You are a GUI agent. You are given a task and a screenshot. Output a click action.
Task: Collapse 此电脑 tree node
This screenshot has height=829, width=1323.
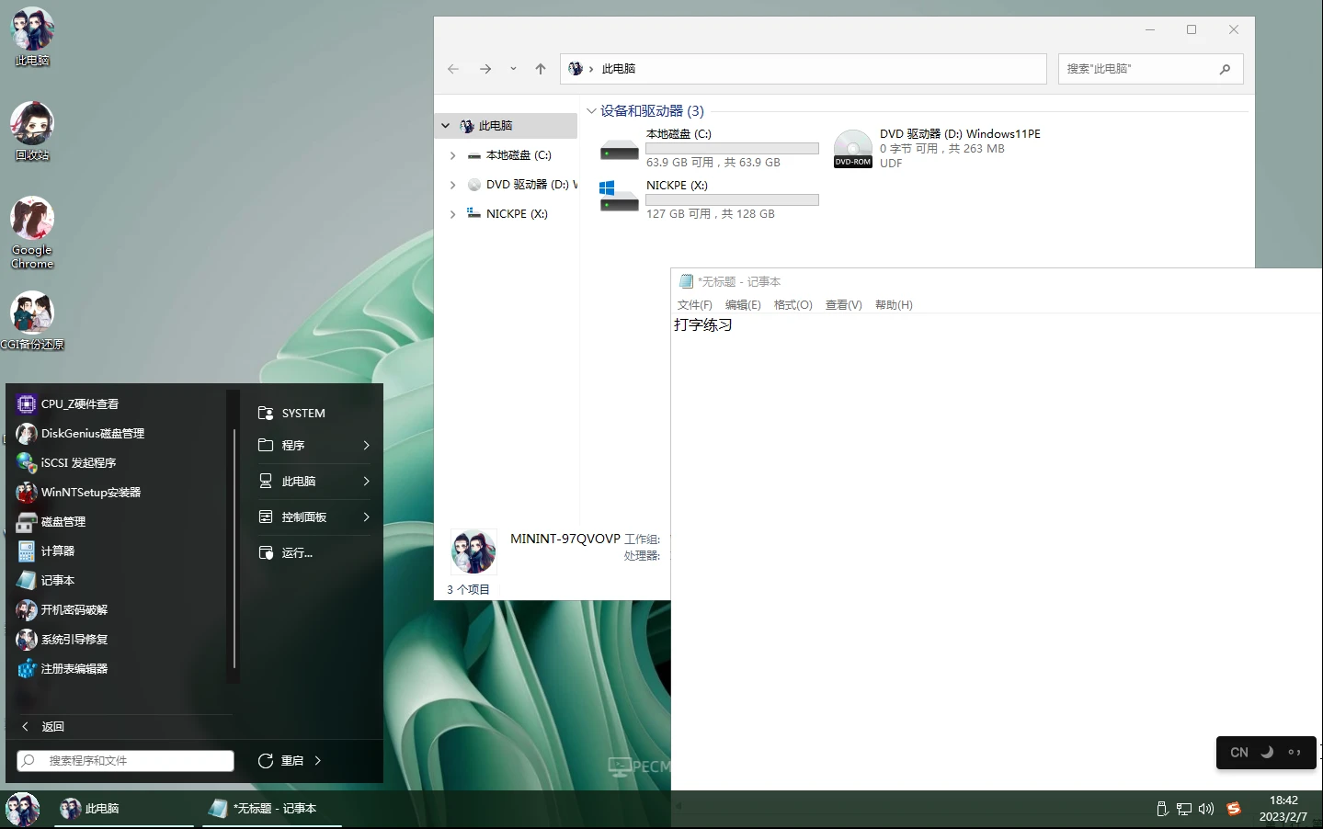[445, 126]
